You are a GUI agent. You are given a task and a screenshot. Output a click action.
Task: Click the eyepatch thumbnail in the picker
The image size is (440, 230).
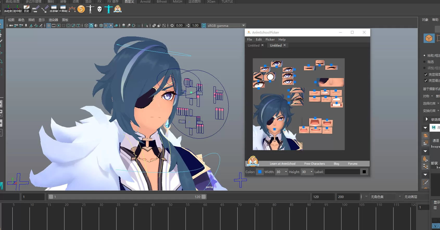point(331,82)
